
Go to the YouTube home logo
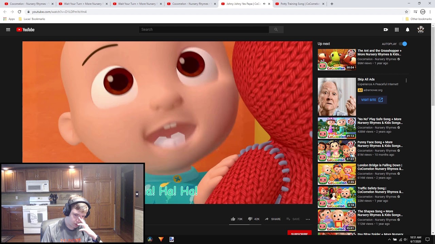pyautogui.click(x=25, y=29)
